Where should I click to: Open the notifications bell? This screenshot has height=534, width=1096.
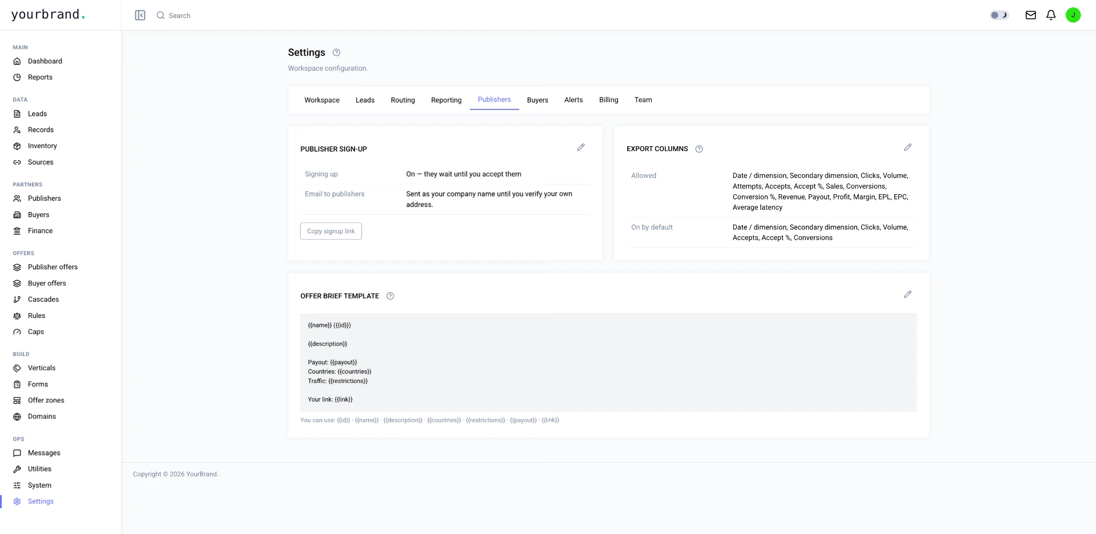point(1051,15)
